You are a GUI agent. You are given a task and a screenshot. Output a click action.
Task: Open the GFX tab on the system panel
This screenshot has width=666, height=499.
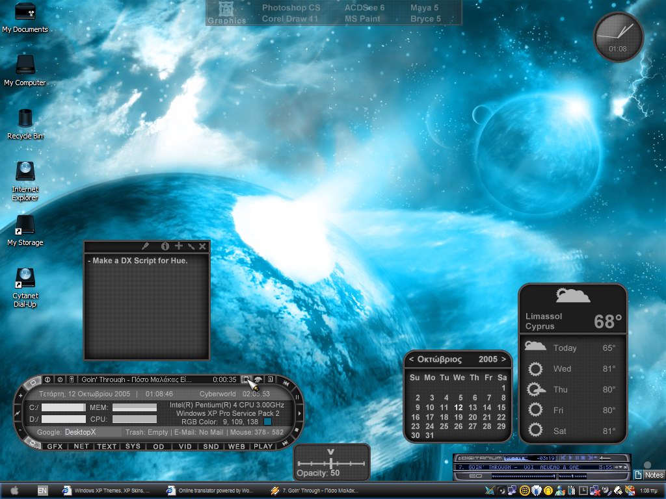55,446
